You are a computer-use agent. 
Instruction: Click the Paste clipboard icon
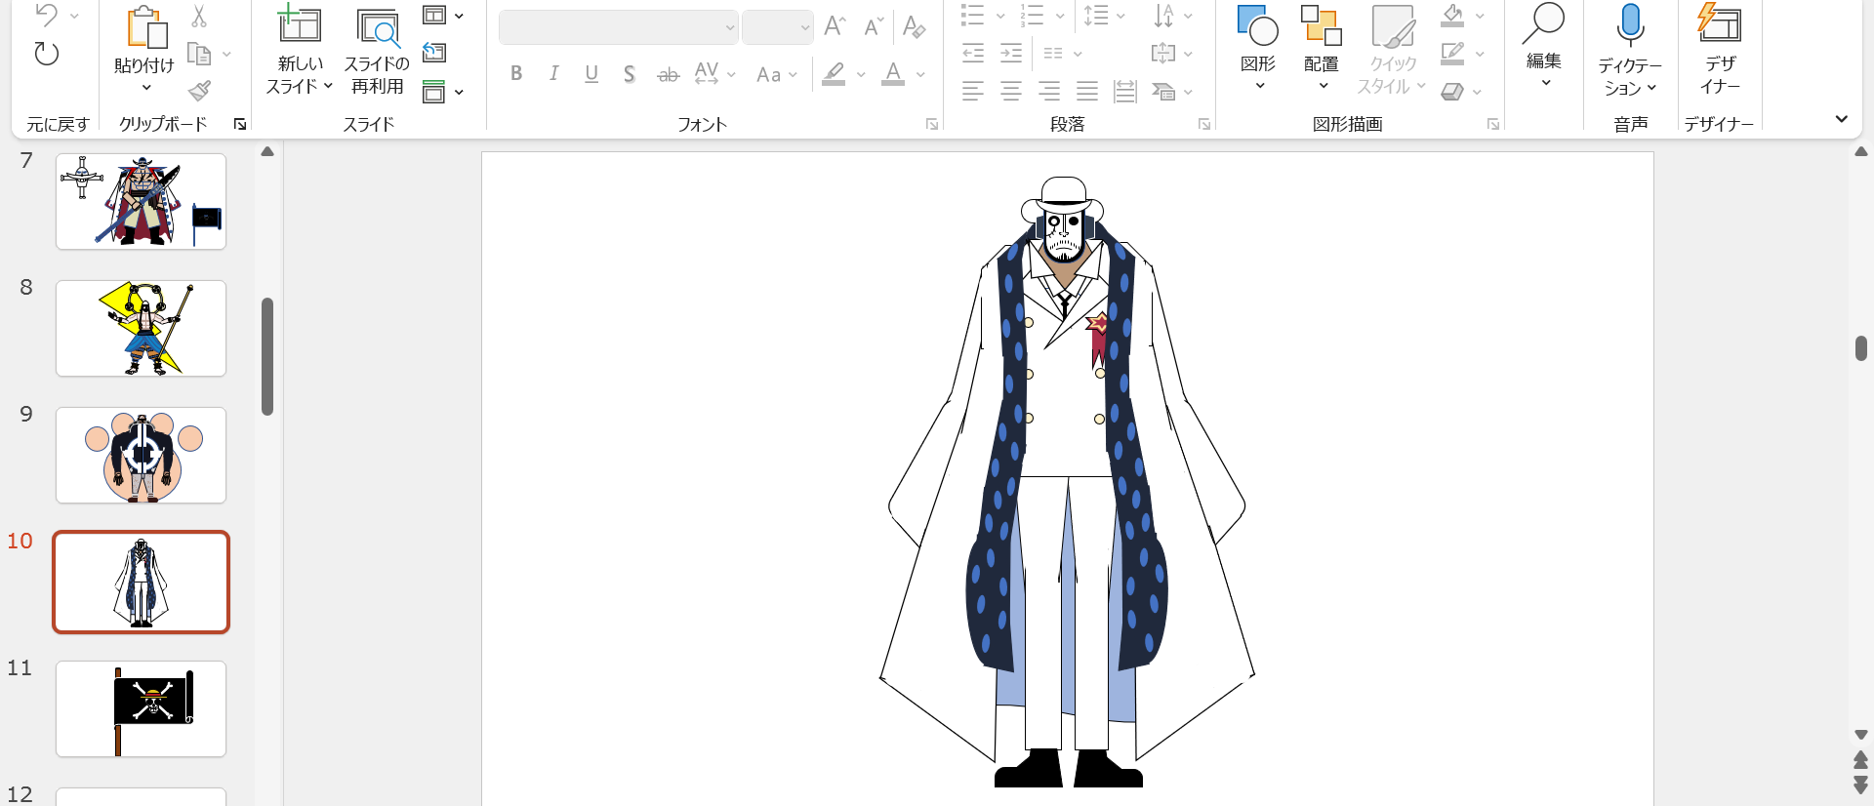point(145,27)
